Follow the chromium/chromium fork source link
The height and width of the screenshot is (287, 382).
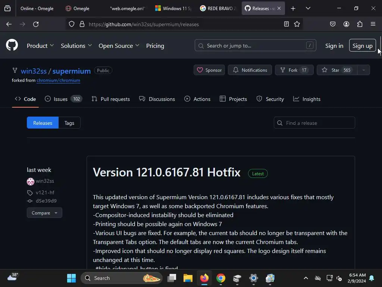click(58, 80)
